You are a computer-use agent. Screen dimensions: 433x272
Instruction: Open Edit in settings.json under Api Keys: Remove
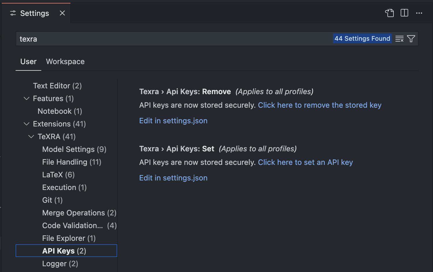click(173, 121)
